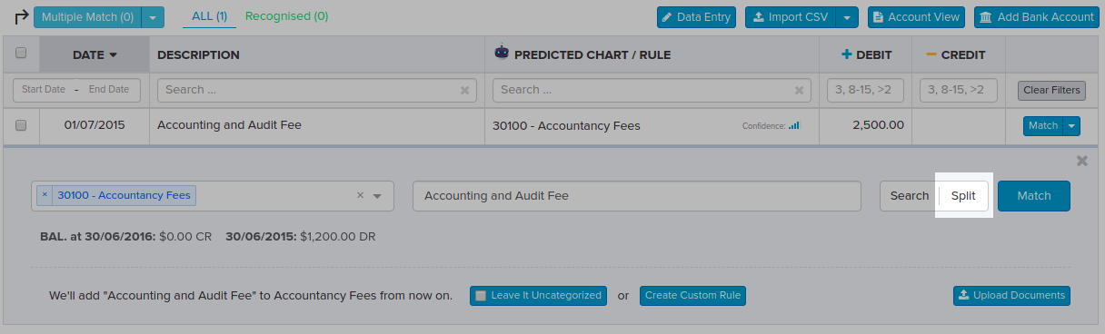Expand the Multiple Match dropdown arrow

point(154,16)
